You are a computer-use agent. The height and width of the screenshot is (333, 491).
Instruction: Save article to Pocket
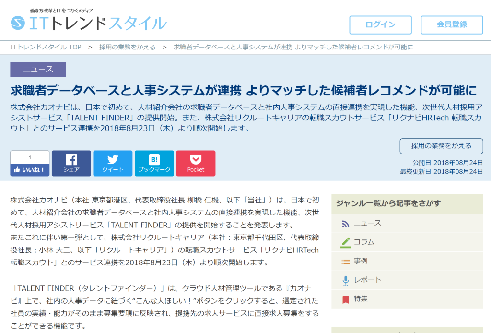click(196, 163)
